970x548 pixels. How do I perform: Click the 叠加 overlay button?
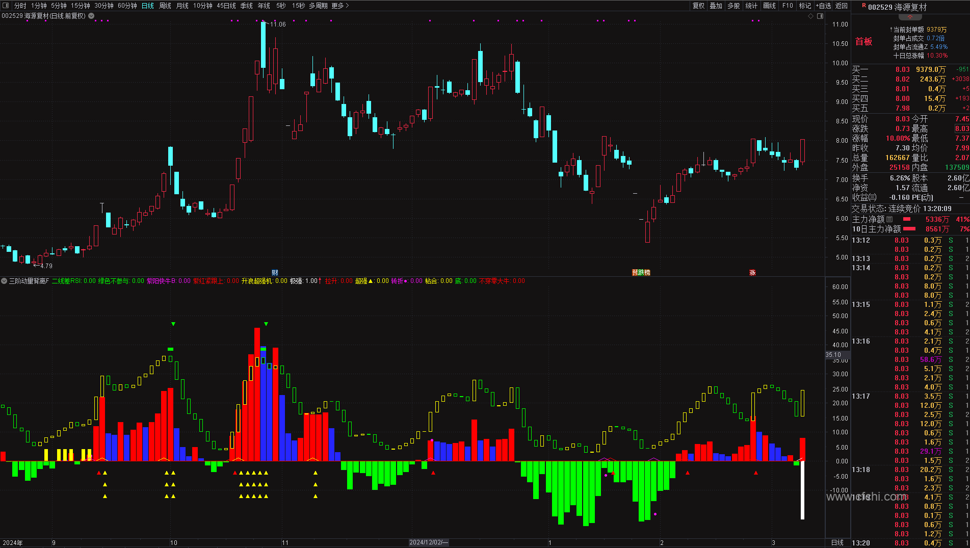716,6
